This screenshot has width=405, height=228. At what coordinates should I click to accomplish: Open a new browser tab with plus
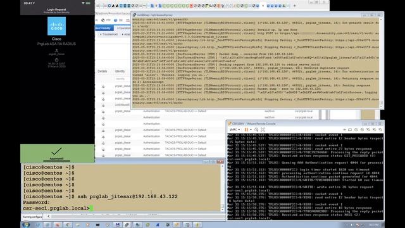point(294,6)
